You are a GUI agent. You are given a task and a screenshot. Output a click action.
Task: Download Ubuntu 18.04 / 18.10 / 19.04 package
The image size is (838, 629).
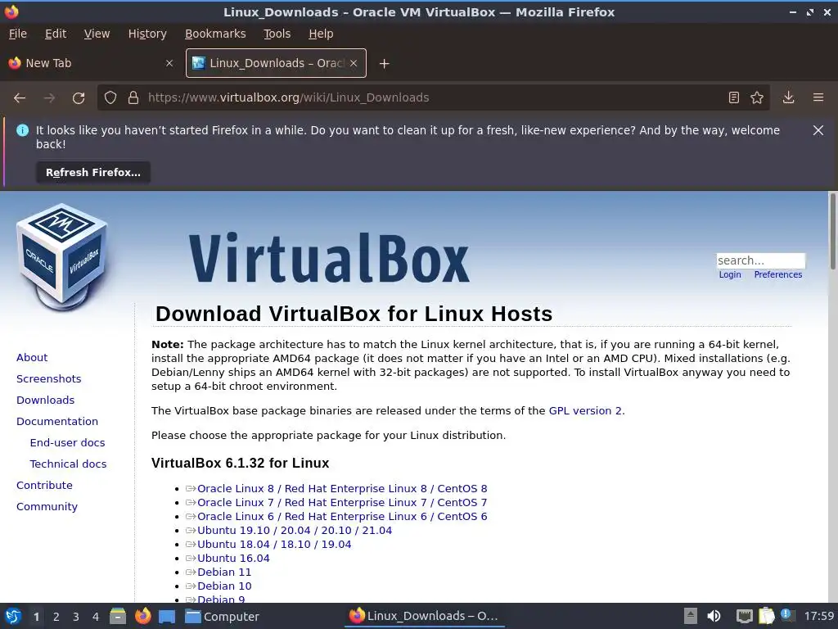click(274, 544)
